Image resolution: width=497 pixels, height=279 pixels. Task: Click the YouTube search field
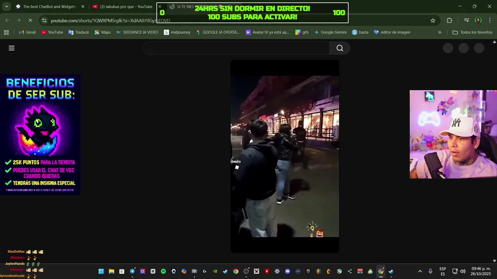click(x=236, y=48)
